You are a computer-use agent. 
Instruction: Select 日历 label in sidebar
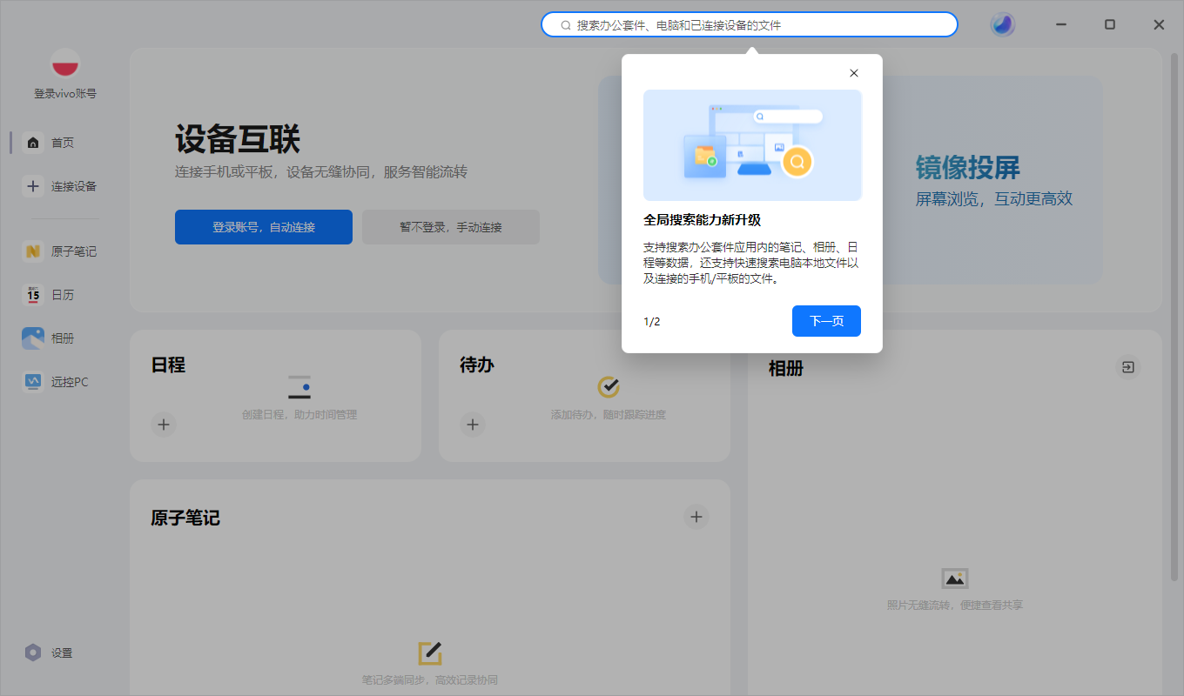pos(63,295)
